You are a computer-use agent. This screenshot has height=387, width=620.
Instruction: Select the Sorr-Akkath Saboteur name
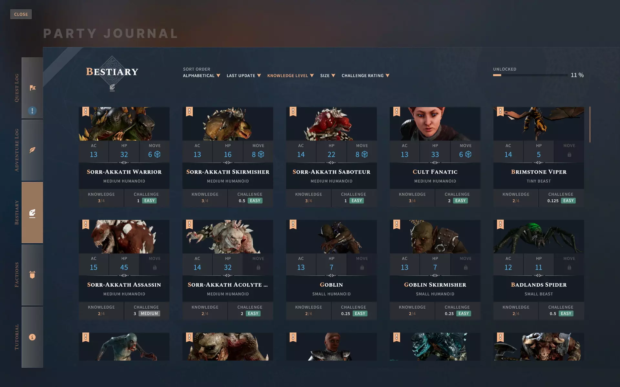[x=331, y=172]
